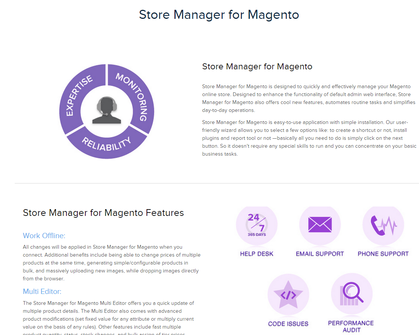Image resolution: width=419 pixels, height=335 pixels.
Task: Click the headset support agent icon
Action: 106,110
